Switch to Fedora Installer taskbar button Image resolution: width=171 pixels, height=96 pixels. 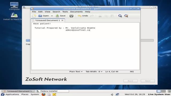pyautogui.click(x=52, y=91)
